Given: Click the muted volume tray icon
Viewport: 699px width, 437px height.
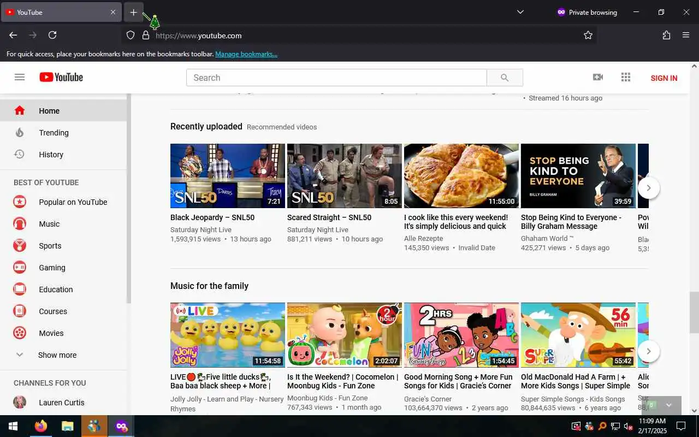Looking at the screenshot, I should point(629,426).
